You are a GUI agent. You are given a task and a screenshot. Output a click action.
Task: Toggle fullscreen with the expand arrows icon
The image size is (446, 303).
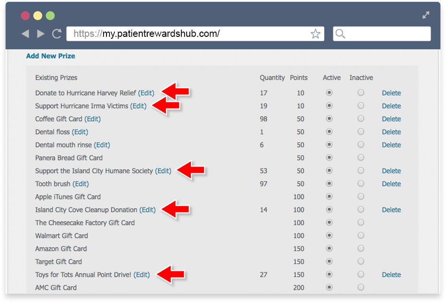click(426, 15)
